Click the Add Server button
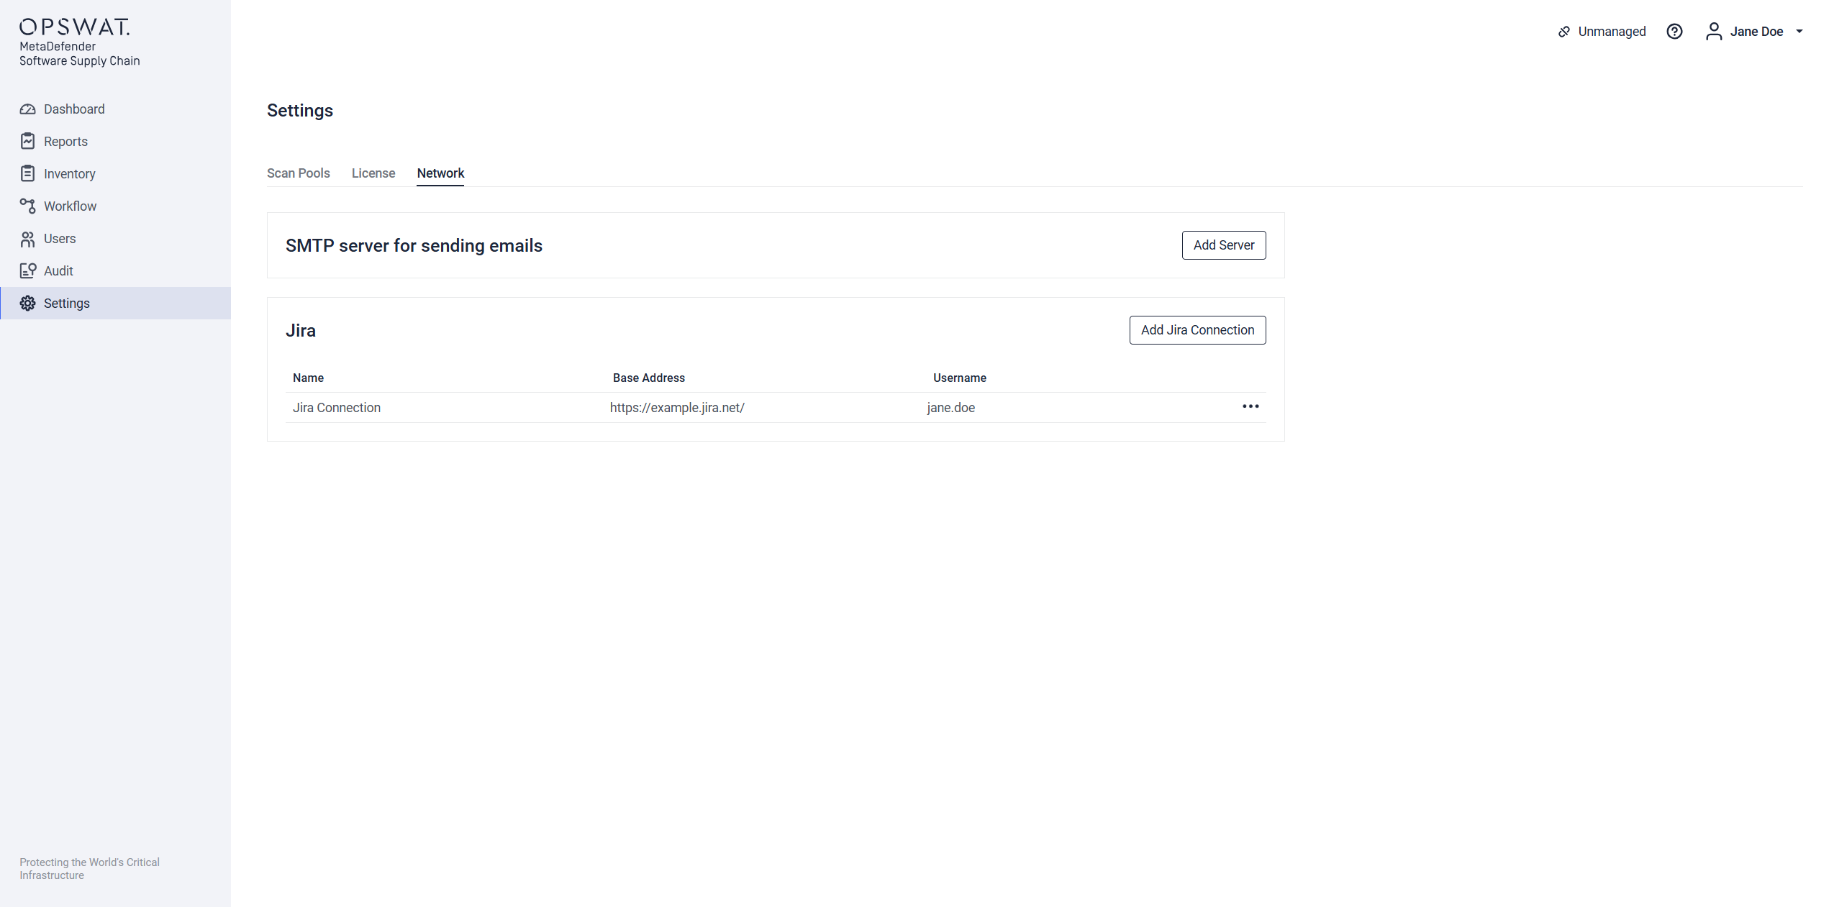The width and height of the screenshot is (1834, 907). [x=1223, y=245]
